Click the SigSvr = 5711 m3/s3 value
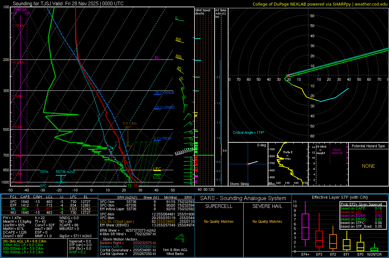 (75, 236)
